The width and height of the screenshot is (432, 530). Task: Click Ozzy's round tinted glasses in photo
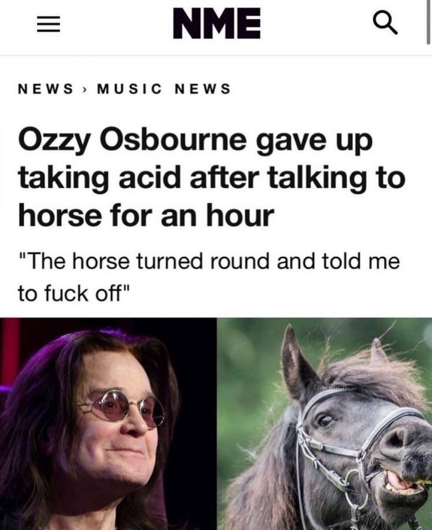point(123,405)
